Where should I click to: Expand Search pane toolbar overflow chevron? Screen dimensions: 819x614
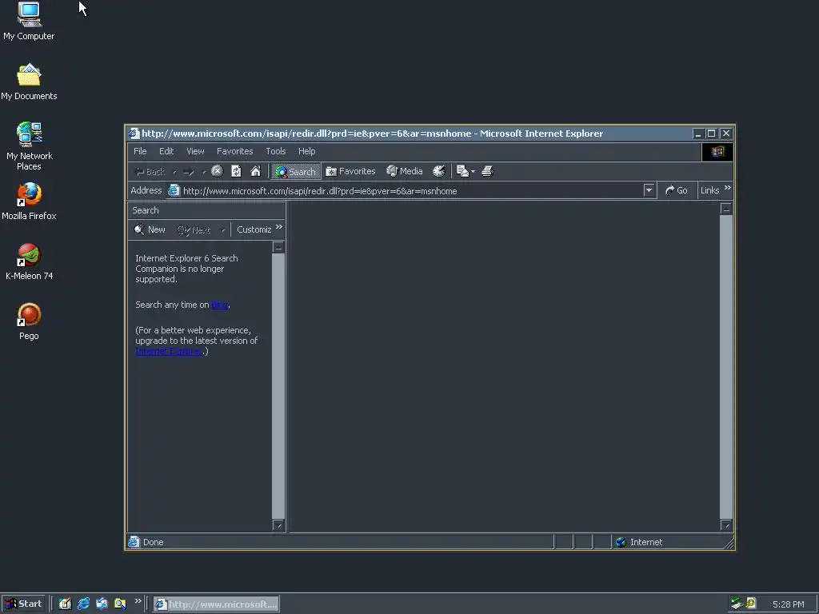[279, 226]
